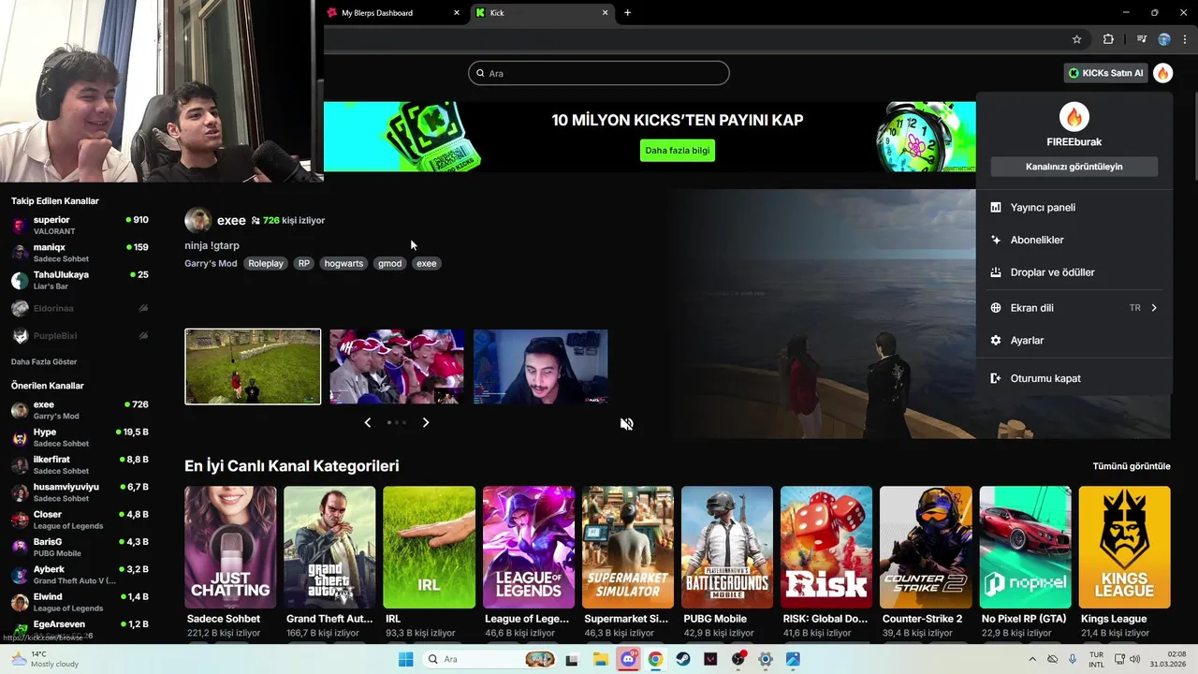Click exee's avatar on featured stream
The width and height of the screenshot is (1198, 674).
click(x=197, y=220)
